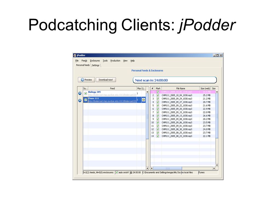The image size is (263, 197).
Task: Click the move feed up arrow icon
Action: (80, 93)
